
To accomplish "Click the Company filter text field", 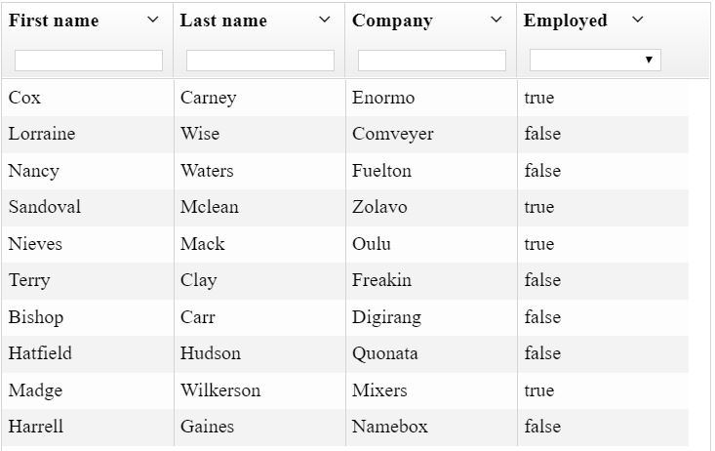I will (432, 61).
